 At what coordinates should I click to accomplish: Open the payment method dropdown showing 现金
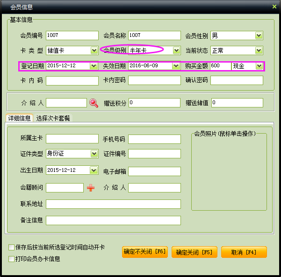tap(259, 66)
